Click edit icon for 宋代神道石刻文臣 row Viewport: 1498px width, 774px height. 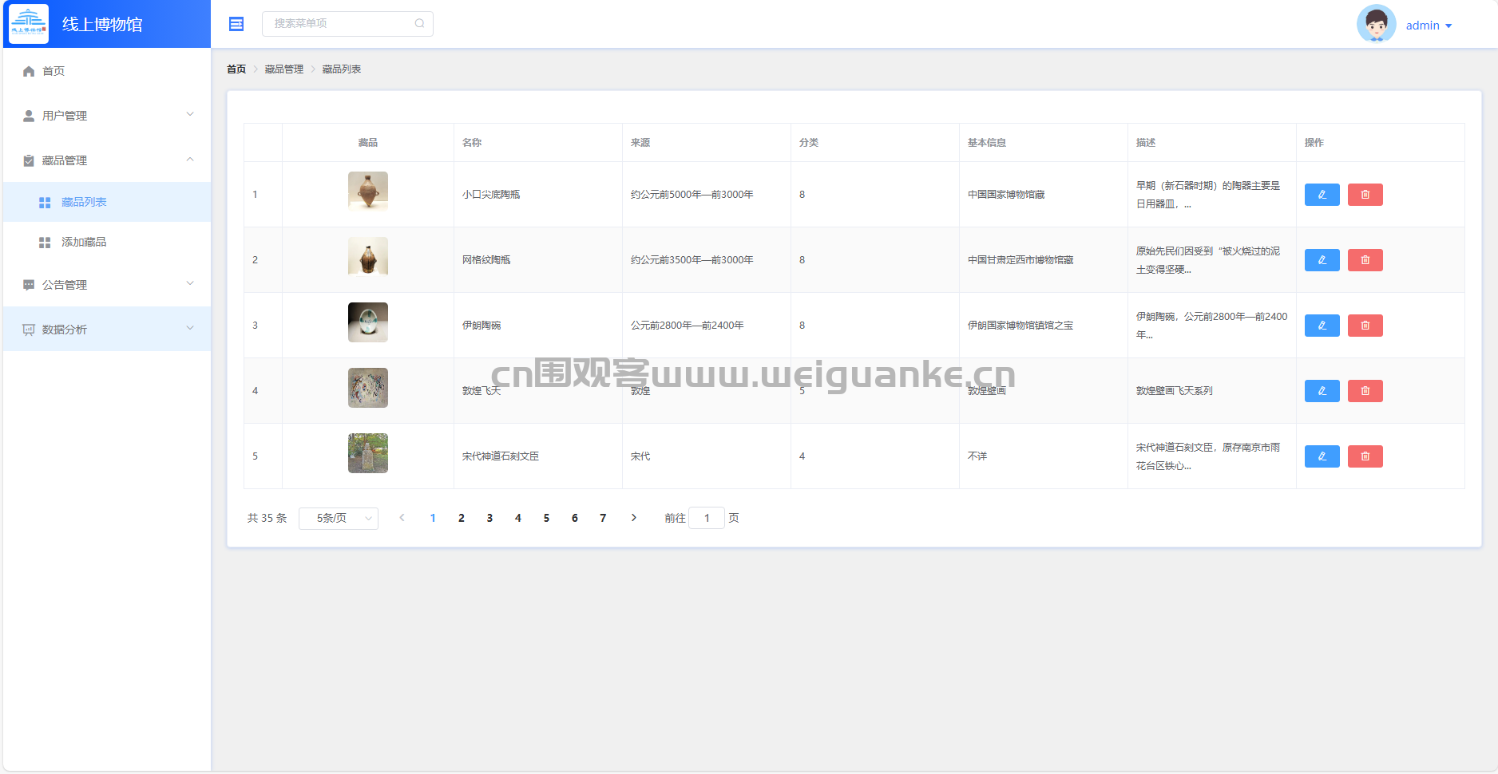point(1322,456)
